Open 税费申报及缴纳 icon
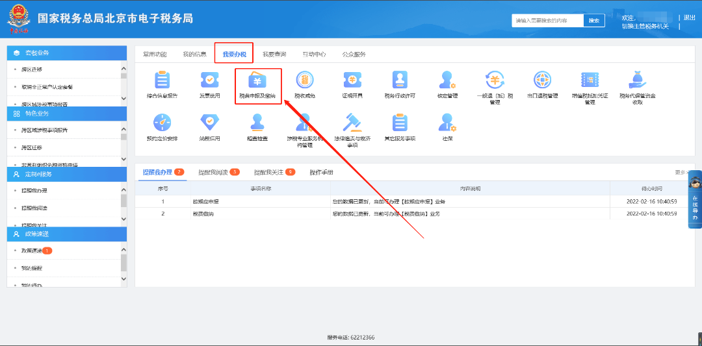702x346 pixels. [x=257, y=81]
